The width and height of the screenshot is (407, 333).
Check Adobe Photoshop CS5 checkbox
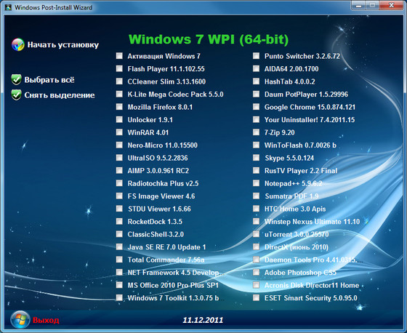click(x=256, y=272)
